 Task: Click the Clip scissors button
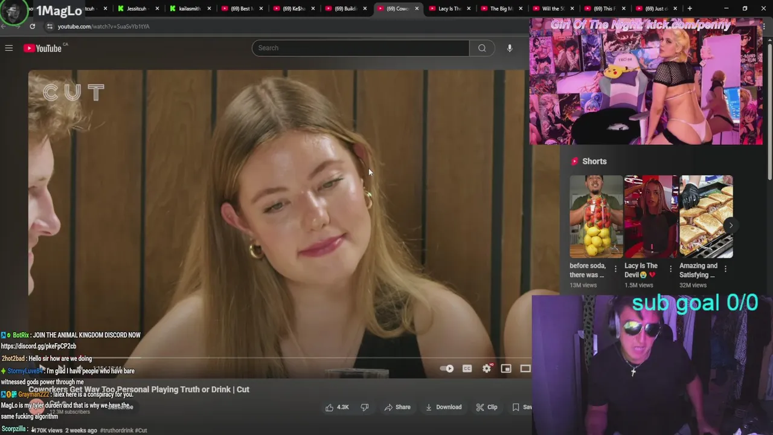coord(487,407)
